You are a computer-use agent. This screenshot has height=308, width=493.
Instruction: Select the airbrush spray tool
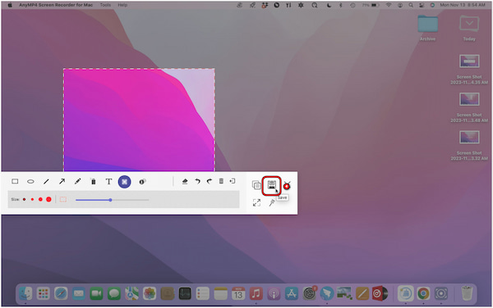click(x=94, y=181)
